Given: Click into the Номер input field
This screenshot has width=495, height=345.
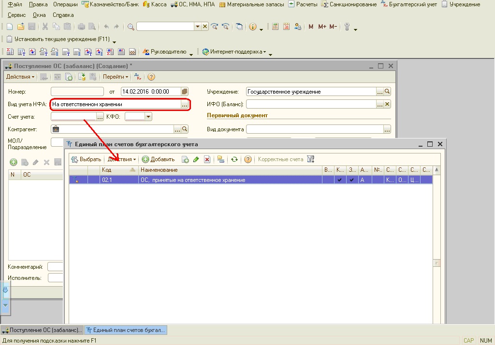Looking at the screenshot, I should click(77, 92).
